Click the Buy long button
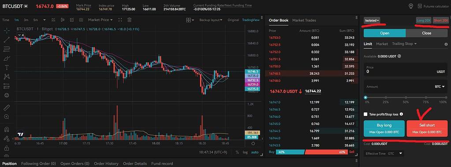 pyautogui.click(x=384, y=128)
